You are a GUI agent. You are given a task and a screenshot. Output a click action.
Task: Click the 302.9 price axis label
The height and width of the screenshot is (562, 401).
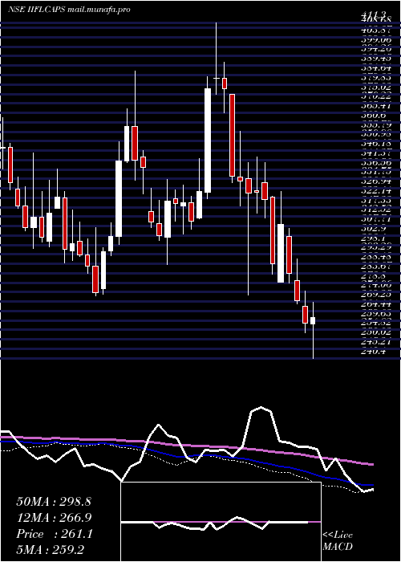[374, 228]
